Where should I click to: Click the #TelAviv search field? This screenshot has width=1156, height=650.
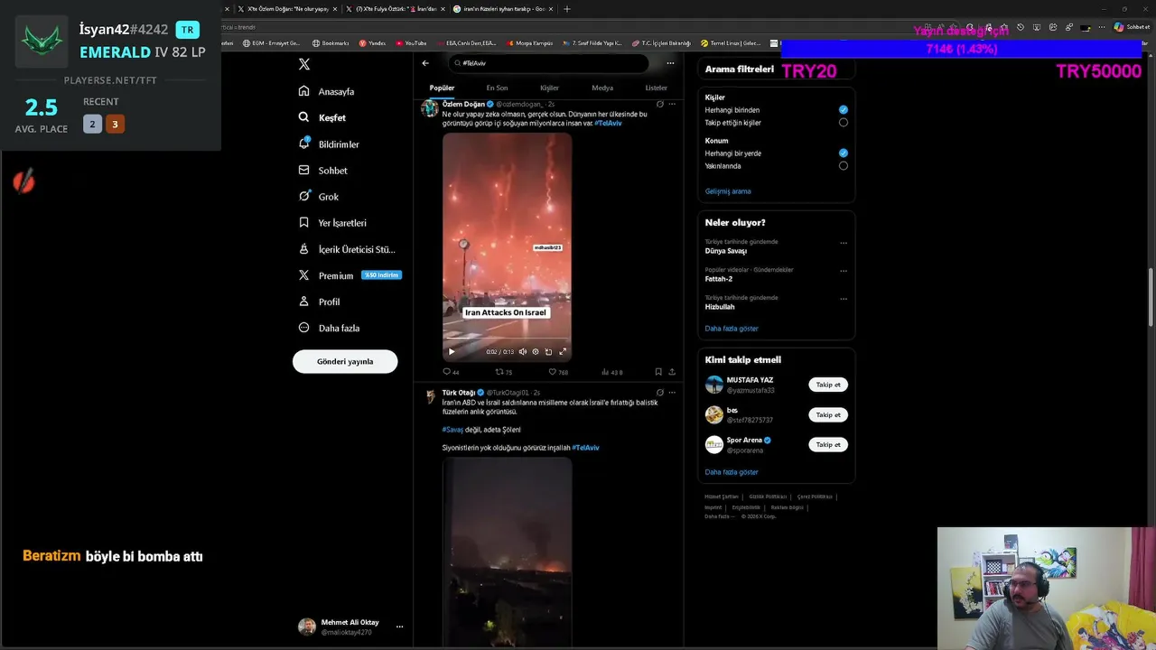[549, 63]
